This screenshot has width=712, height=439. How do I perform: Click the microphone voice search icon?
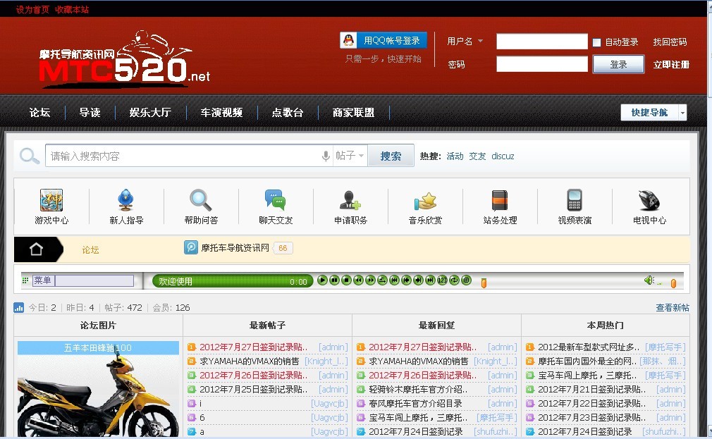click(326, 156)
